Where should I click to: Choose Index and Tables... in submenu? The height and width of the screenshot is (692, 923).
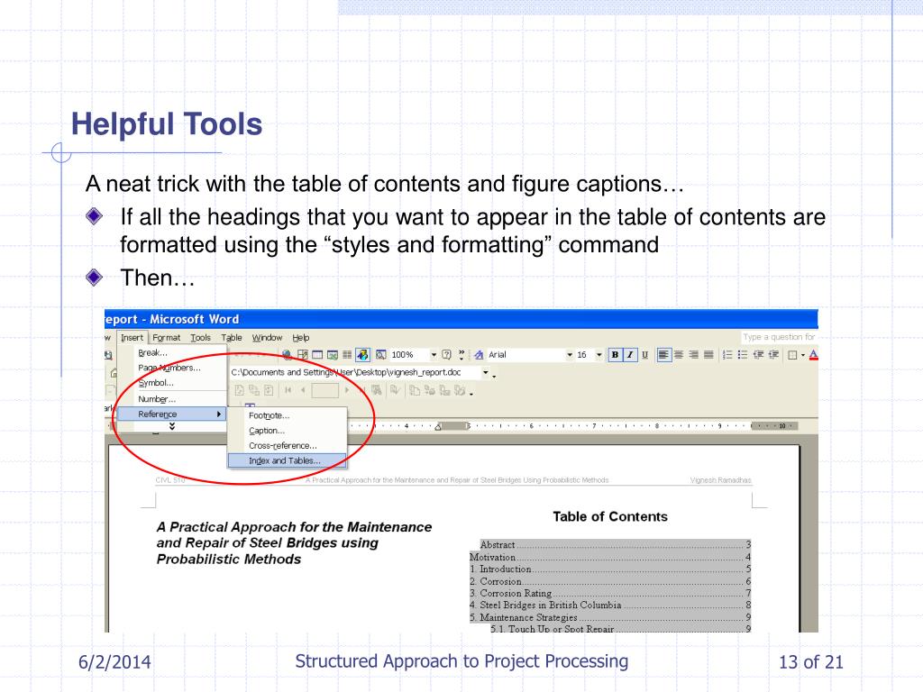pos(288,460)
